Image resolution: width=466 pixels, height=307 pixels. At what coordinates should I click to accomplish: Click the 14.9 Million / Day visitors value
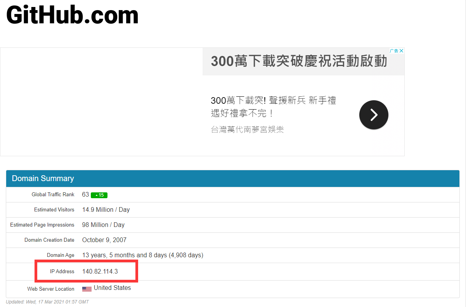tap(106, 209)
